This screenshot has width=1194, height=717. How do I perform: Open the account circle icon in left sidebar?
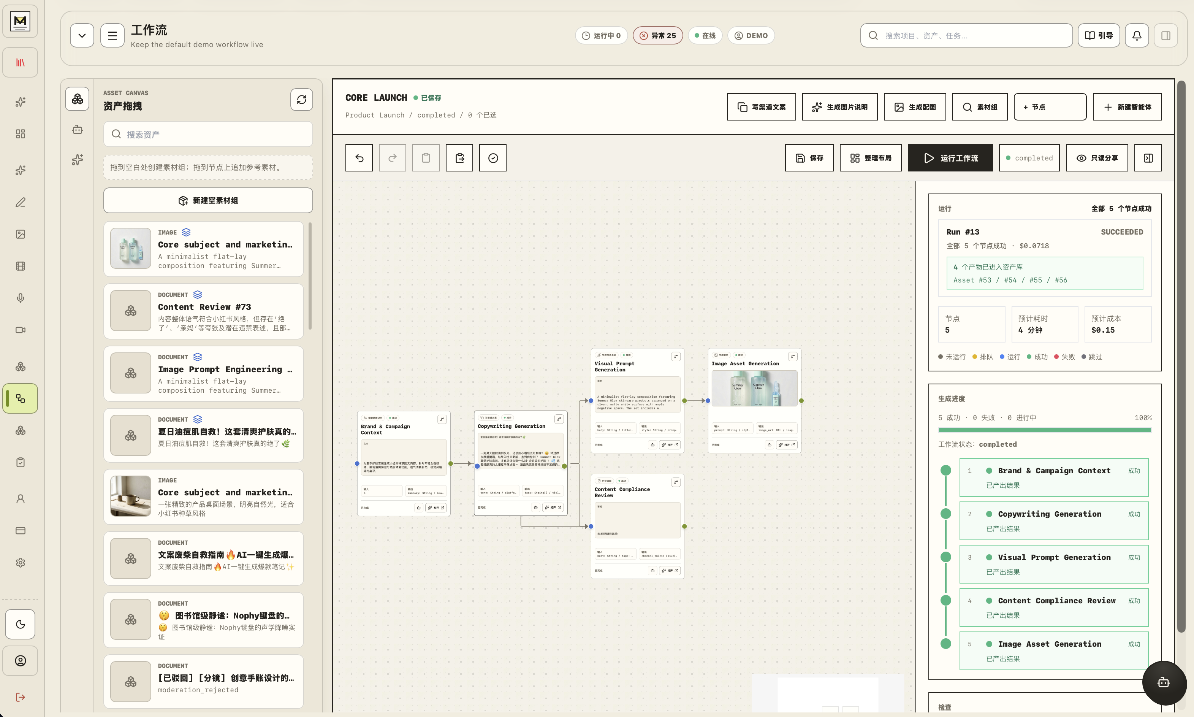tap(20, 661)
